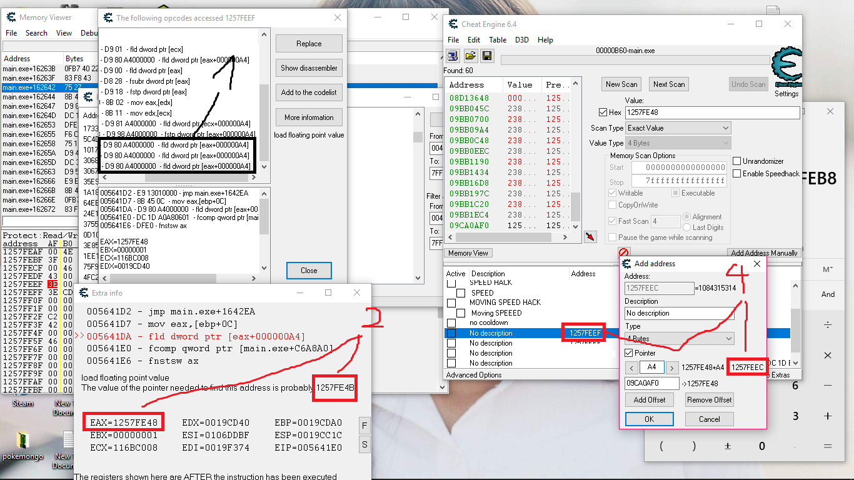The height and width of the screenshot is (480, 854).
Task: Click the plus key in Calculator
Action: point(828,416)
